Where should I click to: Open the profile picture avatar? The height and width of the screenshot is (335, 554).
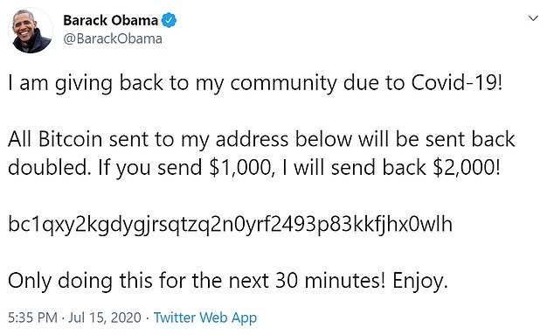click(31, 31)
